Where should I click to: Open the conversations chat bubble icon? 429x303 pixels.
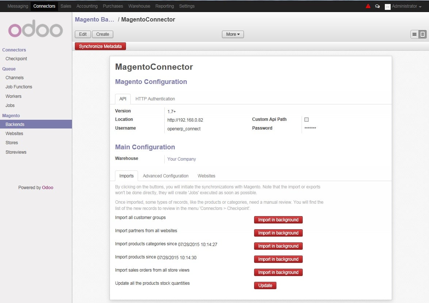[x=378, y=6]
